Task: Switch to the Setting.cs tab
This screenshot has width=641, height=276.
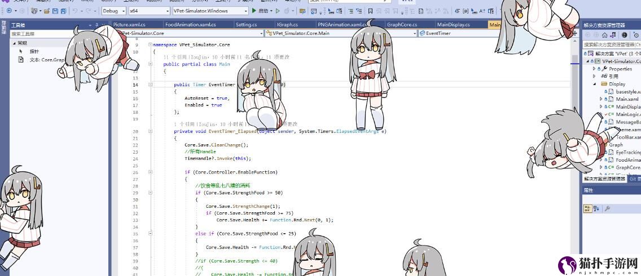Action: [x=246, y=25]
